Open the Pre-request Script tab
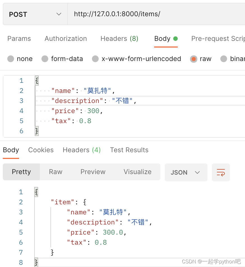The height and width of the screenshot is (267, 245). point(218,39)
